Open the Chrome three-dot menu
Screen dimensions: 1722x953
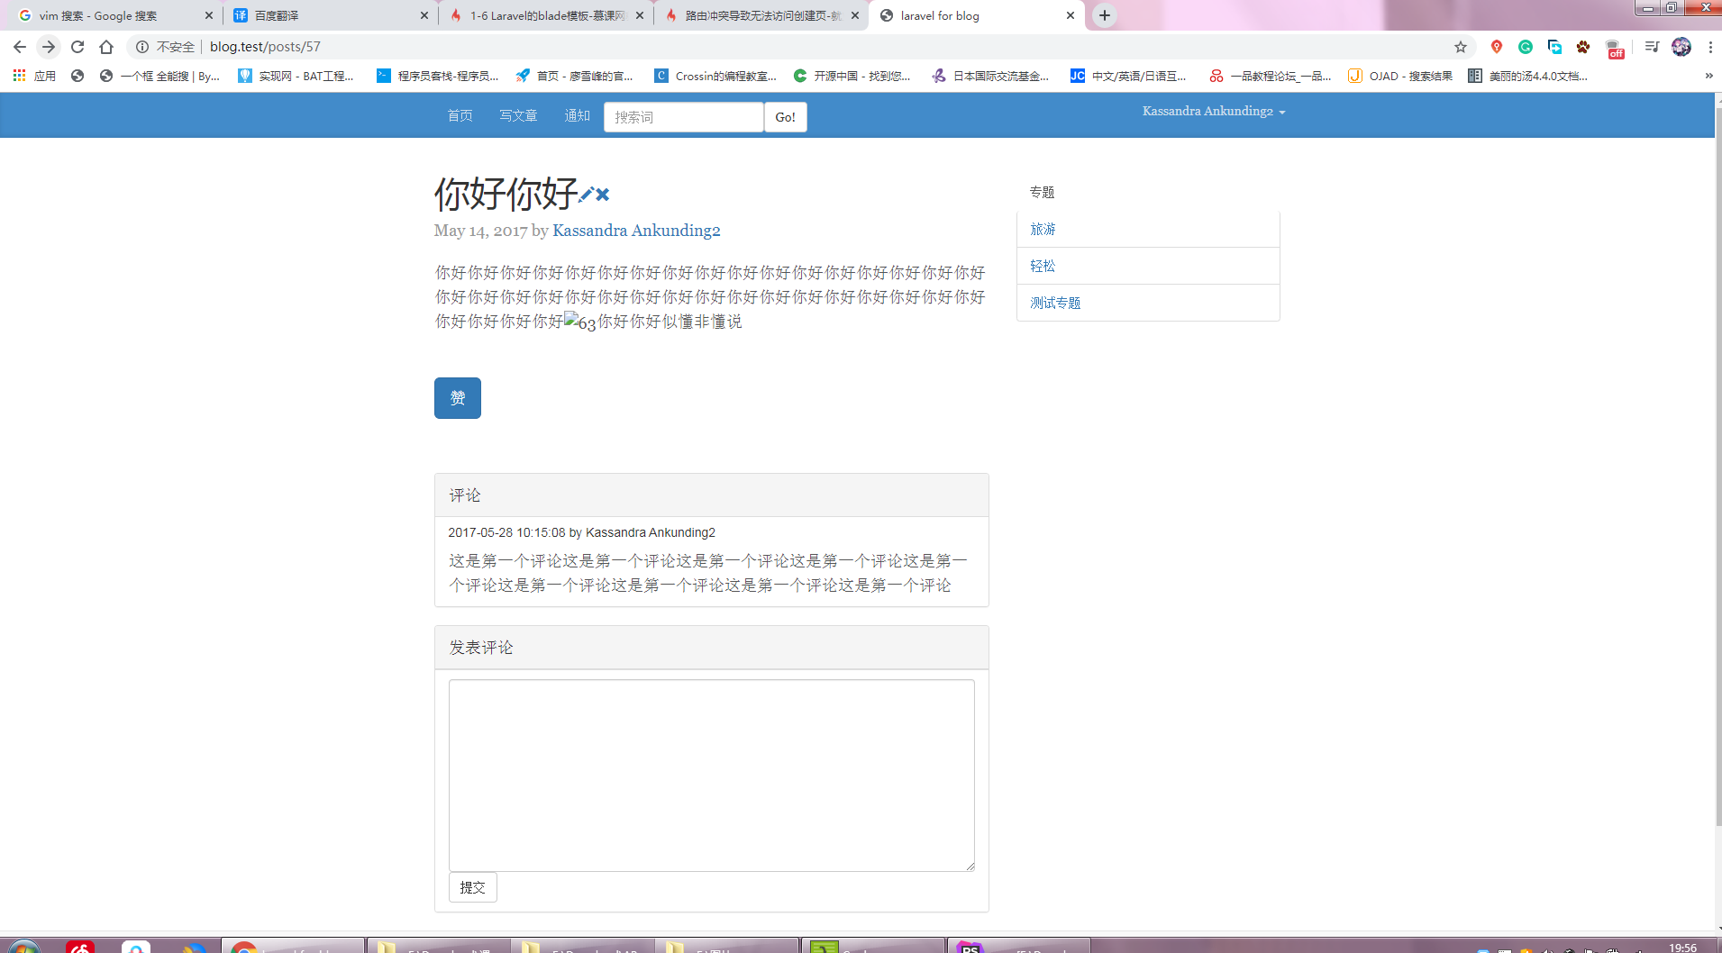[1710, 47]
